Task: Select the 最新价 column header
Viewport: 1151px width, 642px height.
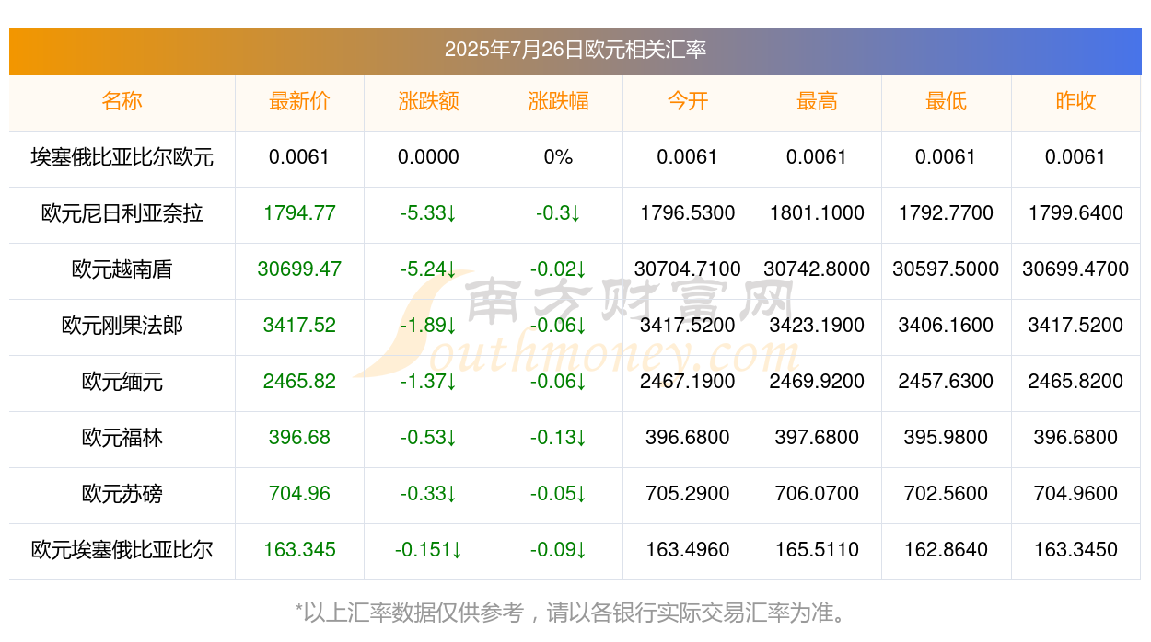Action: click(x=299, y=101)
